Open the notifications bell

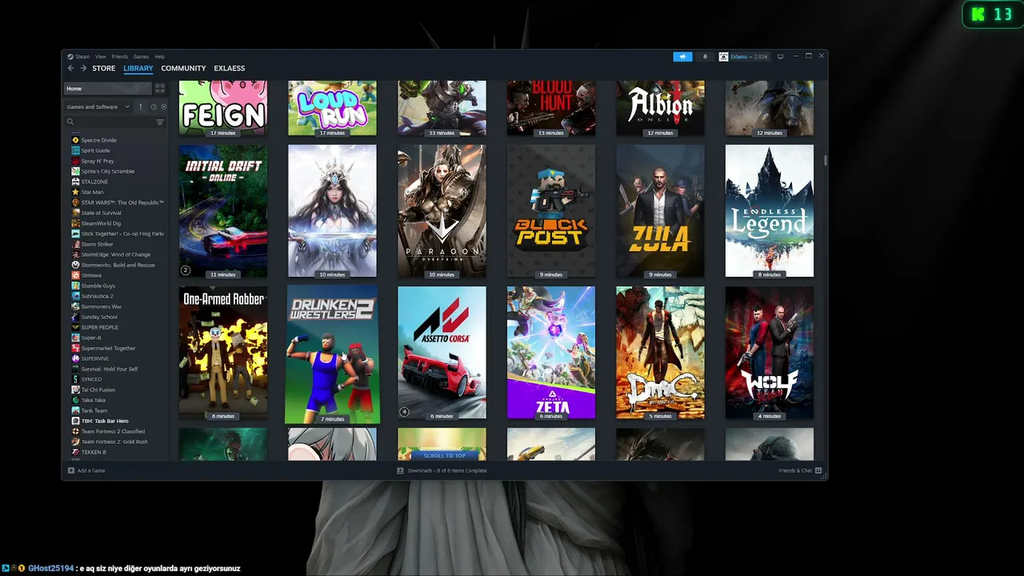tap(705, 57)
